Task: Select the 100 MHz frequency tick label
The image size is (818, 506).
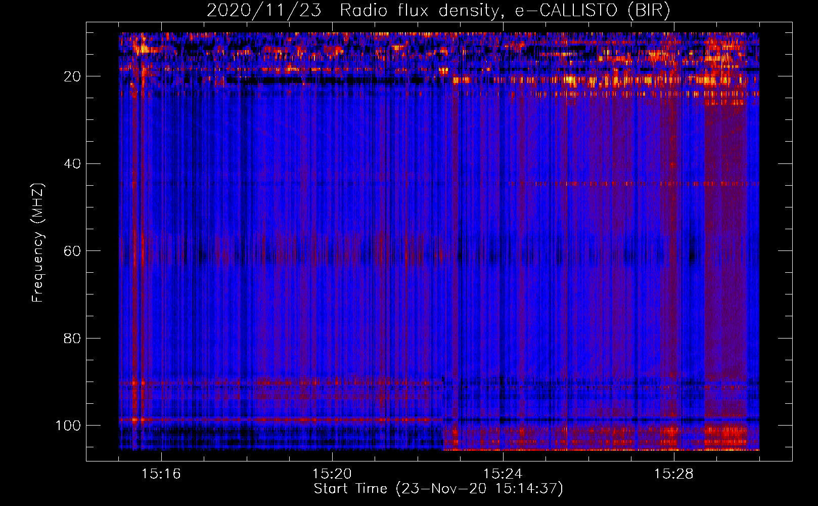Action: [68, 426]
